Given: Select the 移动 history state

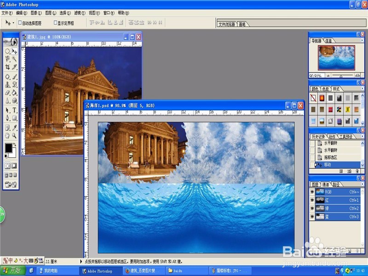Looking at the screenshot, I should (327, 164).
